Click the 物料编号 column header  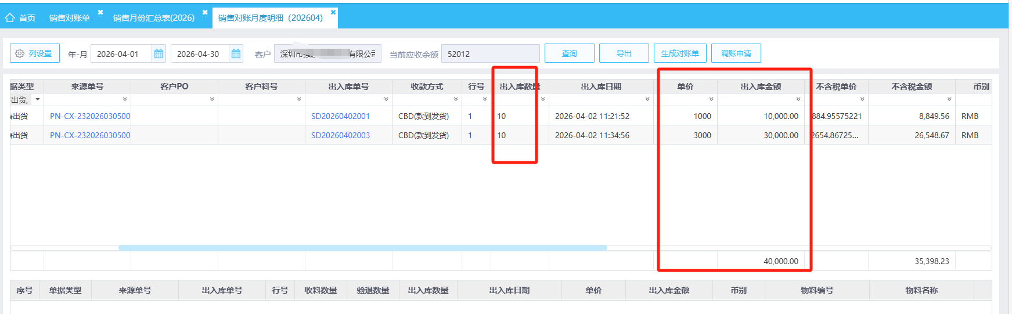click(817, 290)
